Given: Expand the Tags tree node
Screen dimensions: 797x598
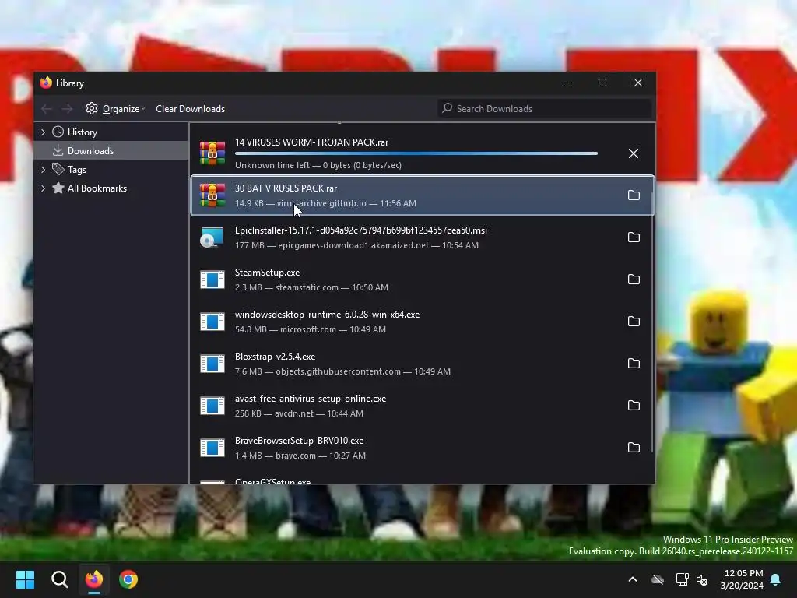Looking at the screenshot, I should [44, 169].
